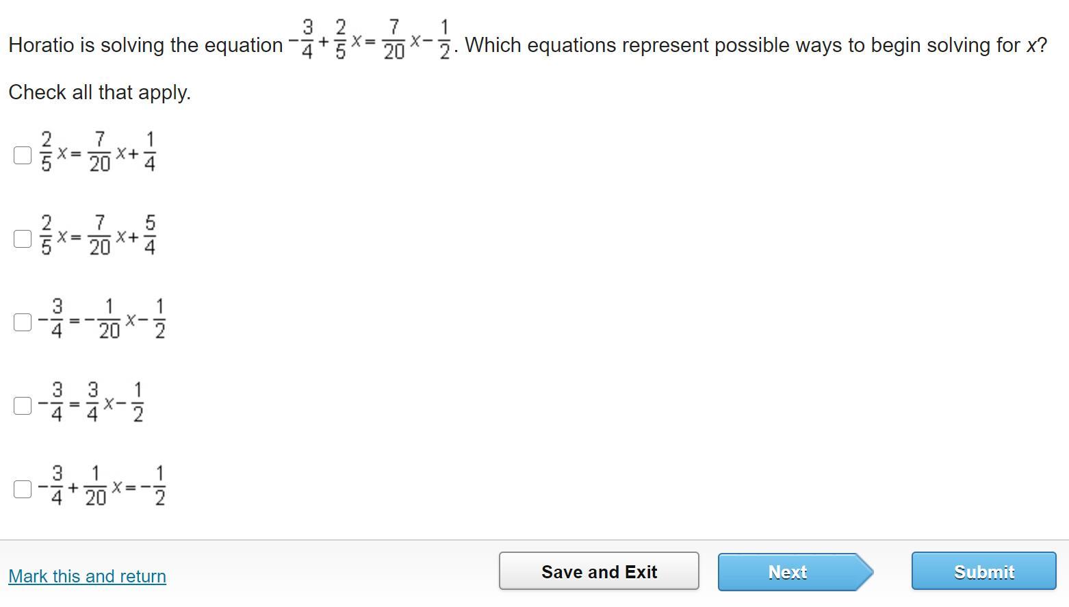Click the third option's equation with -1/20x

pos(103,320)
